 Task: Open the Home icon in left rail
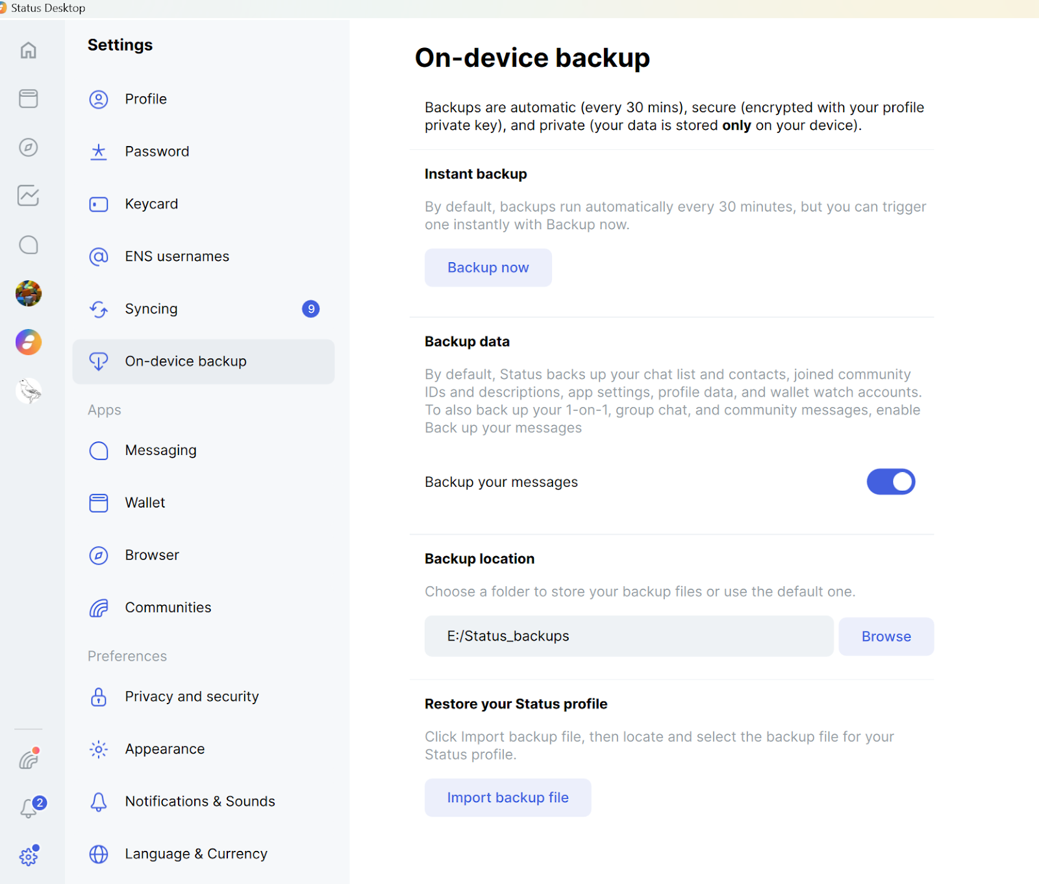pos(28,50)
